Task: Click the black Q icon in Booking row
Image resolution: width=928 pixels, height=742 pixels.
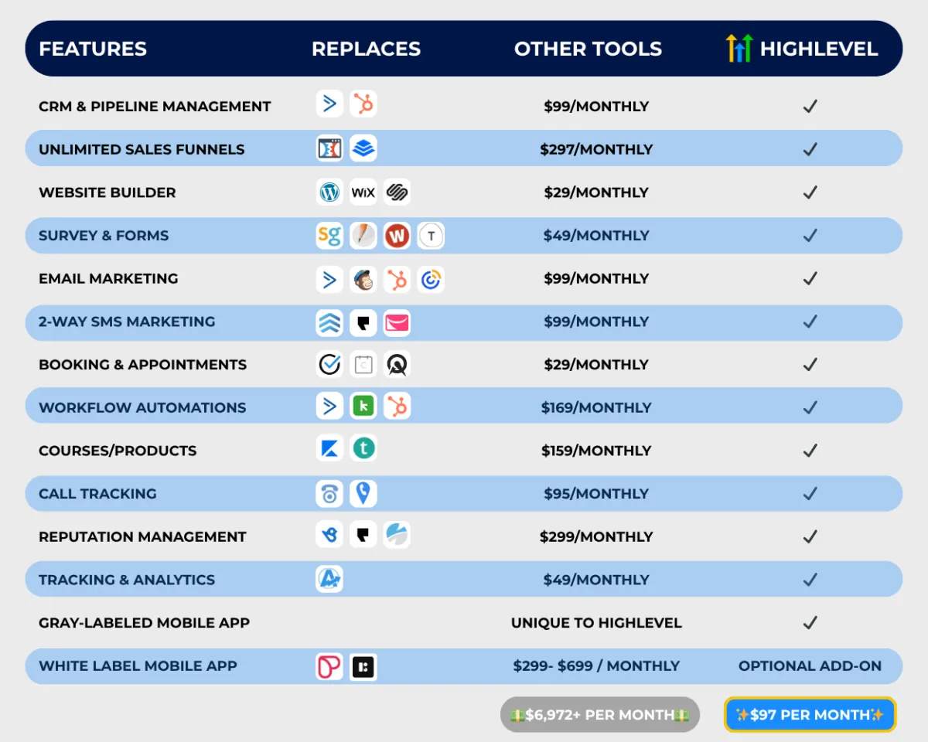Action: click(x=397, y=364)
